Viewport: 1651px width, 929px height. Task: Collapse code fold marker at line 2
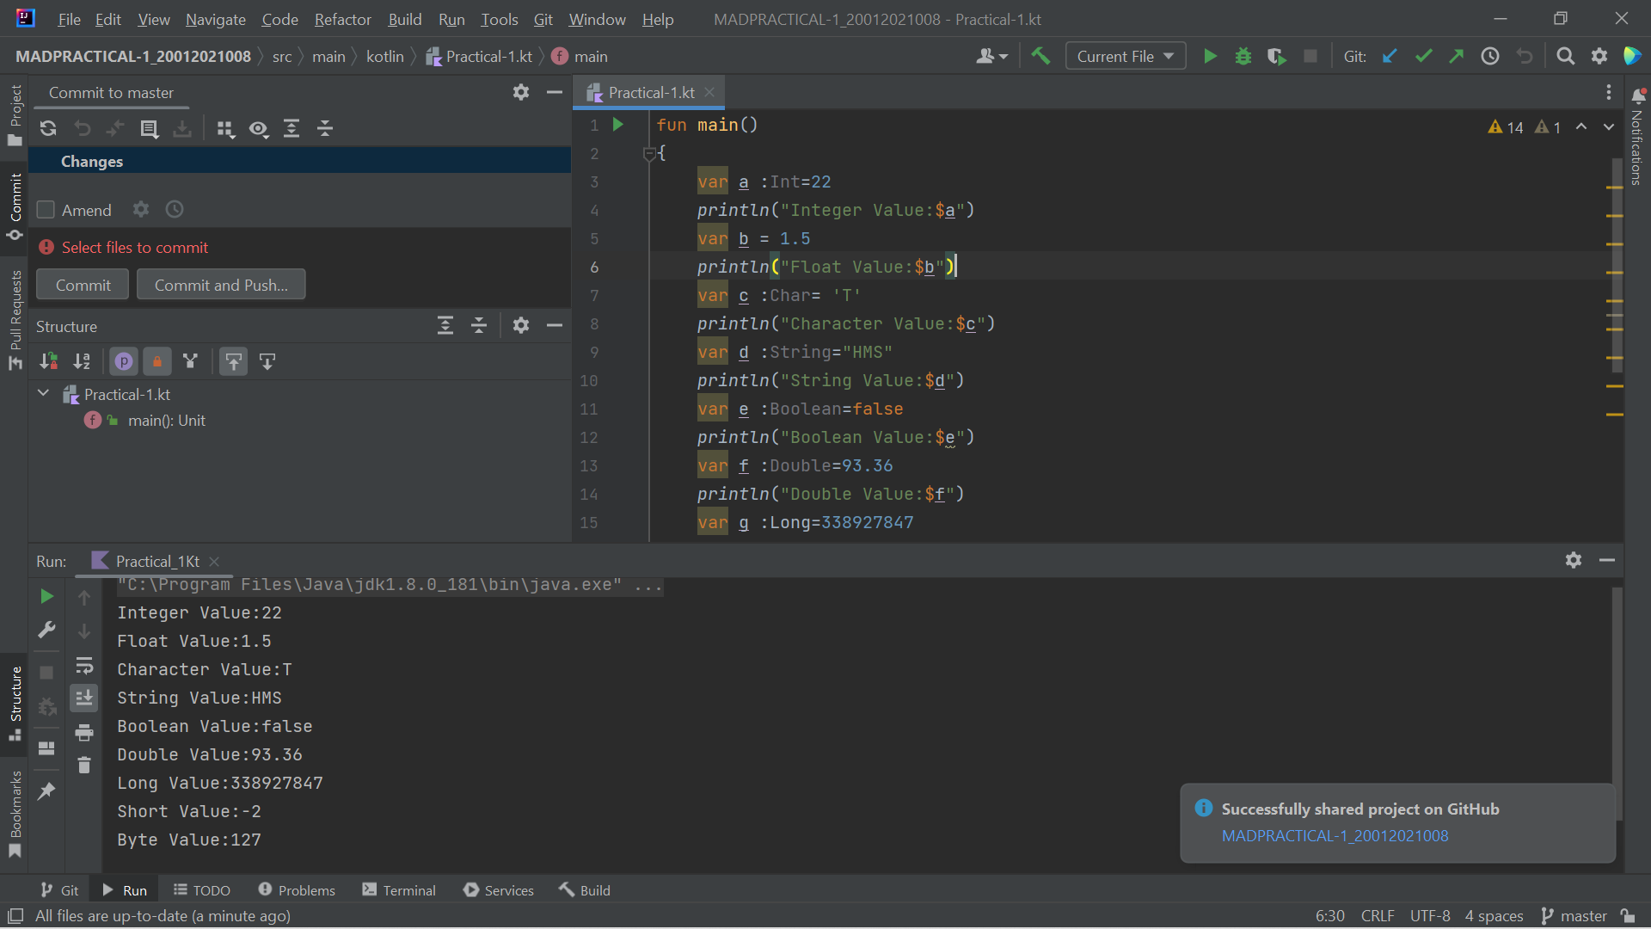pyautogui.click(x=649, y=154)
